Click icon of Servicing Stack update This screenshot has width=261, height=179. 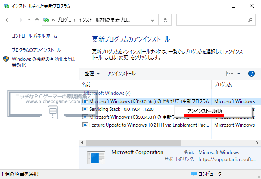point(85,109)
